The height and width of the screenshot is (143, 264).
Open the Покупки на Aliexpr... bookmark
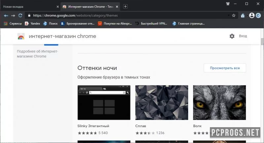[x=115, y=23]
